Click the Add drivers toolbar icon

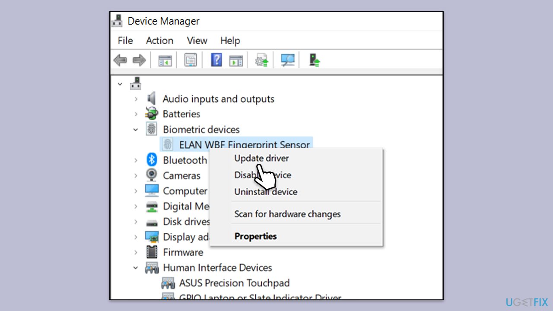(x=315, y=60)
